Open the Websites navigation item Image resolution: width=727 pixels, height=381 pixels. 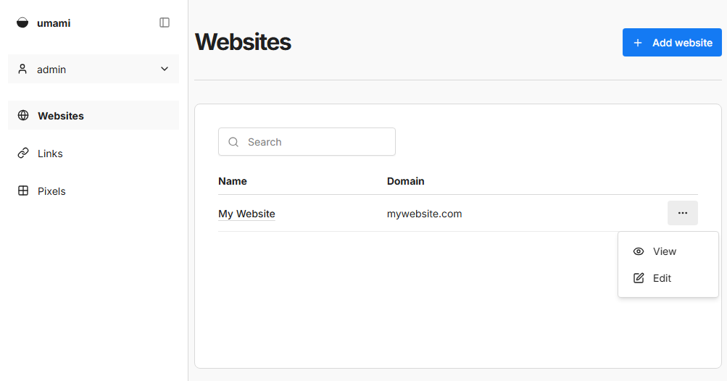tap(61, 116)
